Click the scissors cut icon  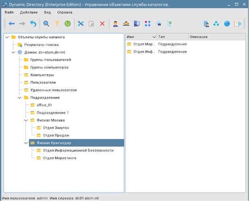coord(81,24)
